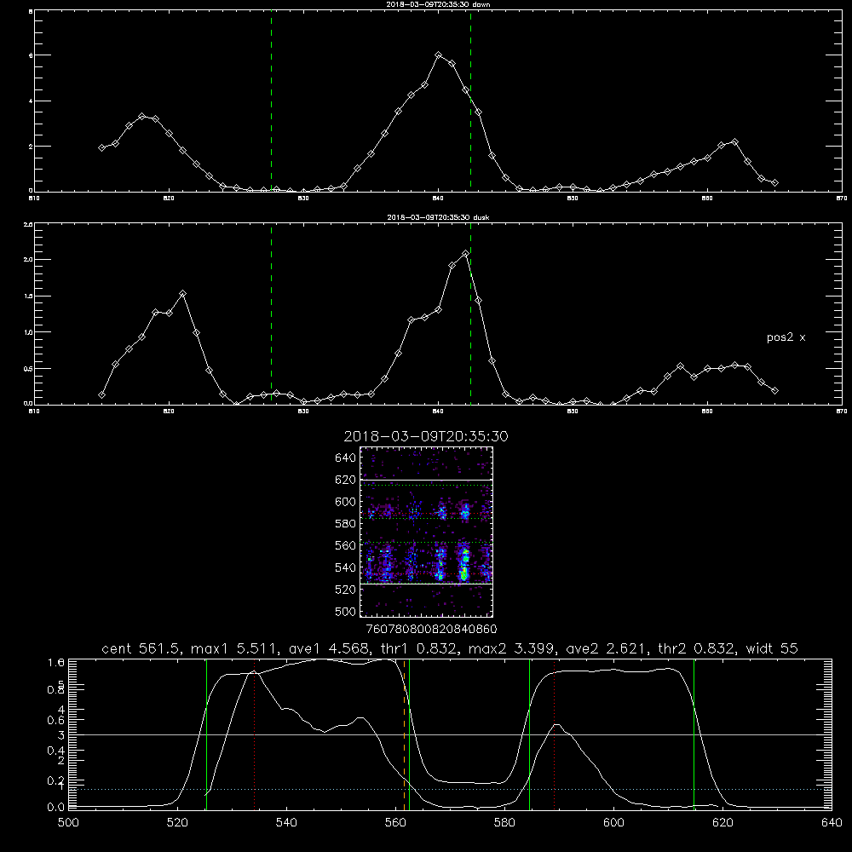This screenshot has width=852, height=852.
Task: Click the '1.6' y-axis label on bottom plot
Action: [56, 662]
